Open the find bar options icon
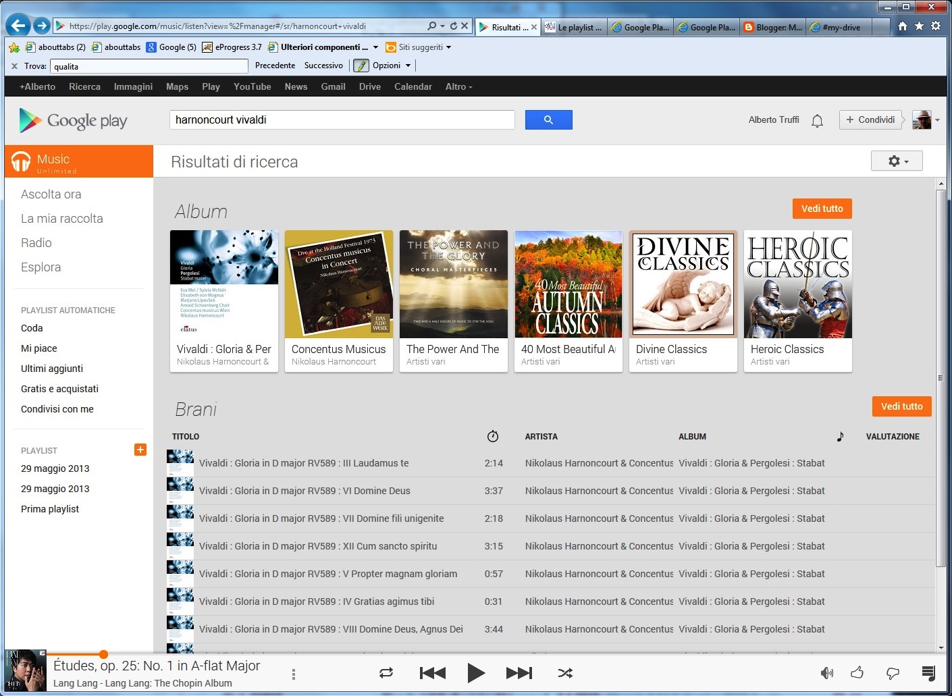952x696 pixels. click(361, 65)
